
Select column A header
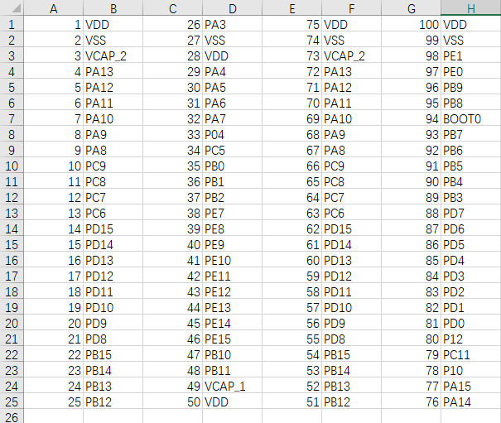(x=54, y=8)
